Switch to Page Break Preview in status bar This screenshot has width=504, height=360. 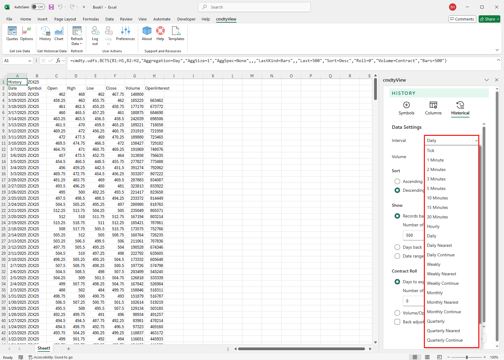[440, 357]
